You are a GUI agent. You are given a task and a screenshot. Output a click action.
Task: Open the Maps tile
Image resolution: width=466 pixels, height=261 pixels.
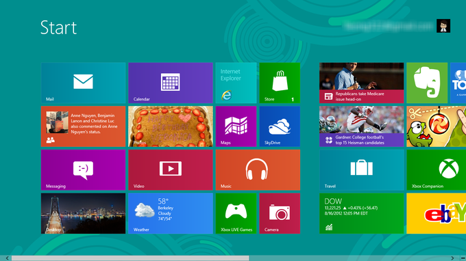coord(236,126)
